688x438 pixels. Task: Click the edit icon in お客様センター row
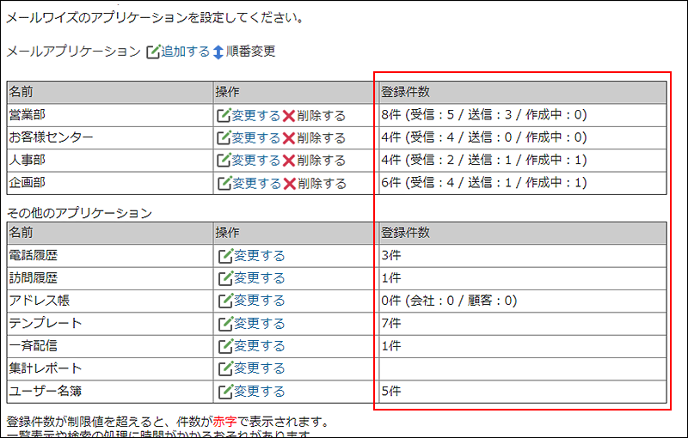(224, 138)
